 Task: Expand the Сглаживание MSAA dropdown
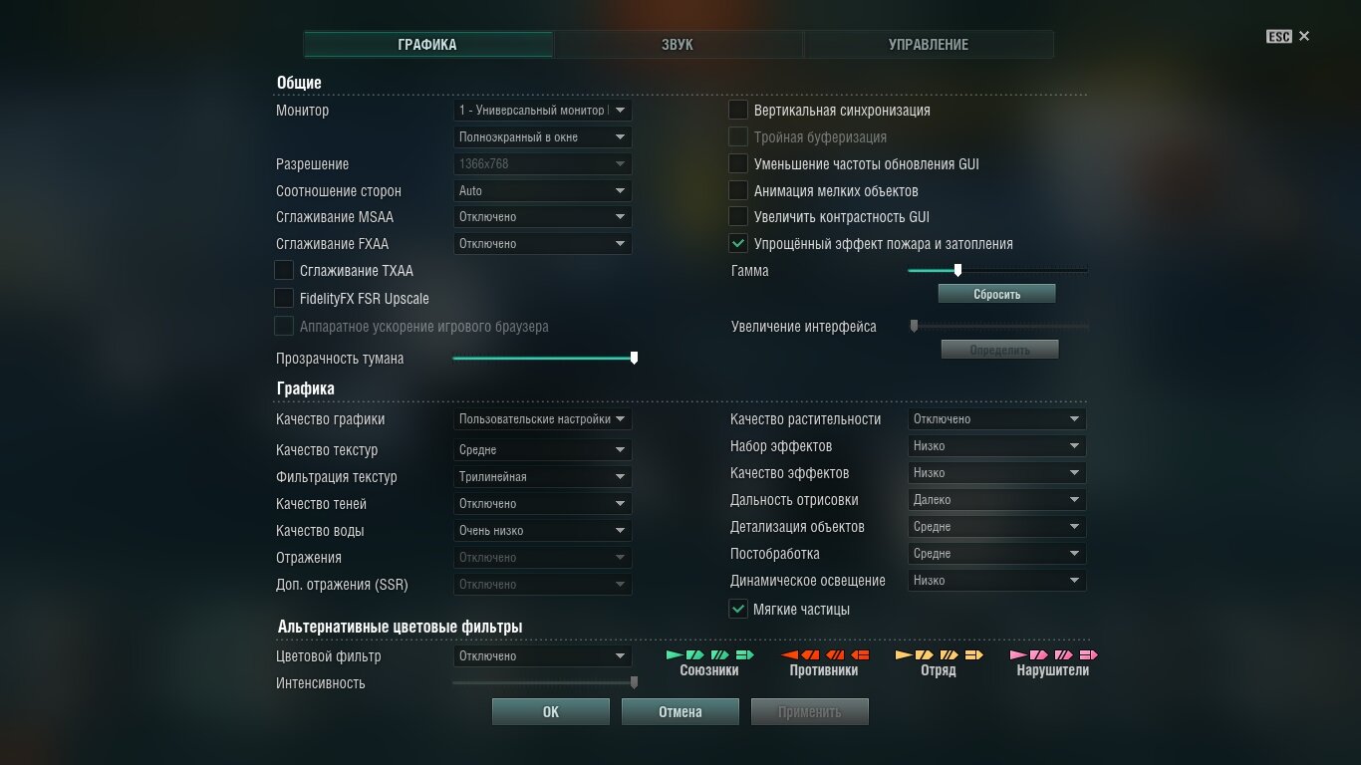543,217
